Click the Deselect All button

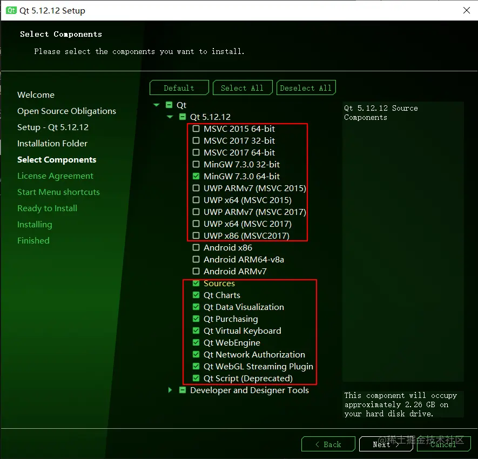(x=306, y=88)
